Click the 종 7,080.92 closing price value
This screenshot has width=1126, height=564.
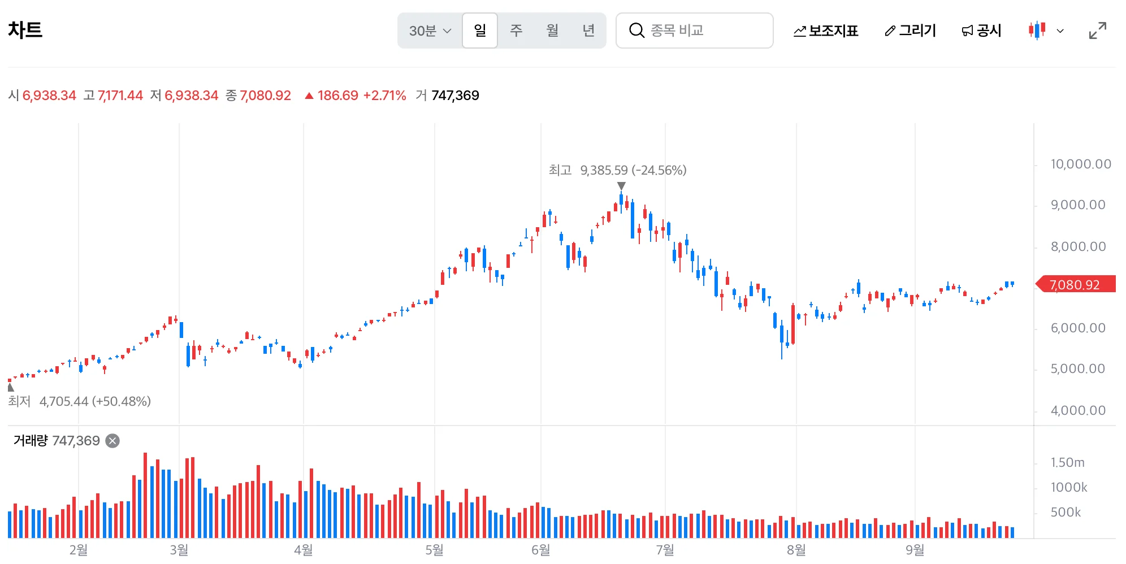(258, 96)
